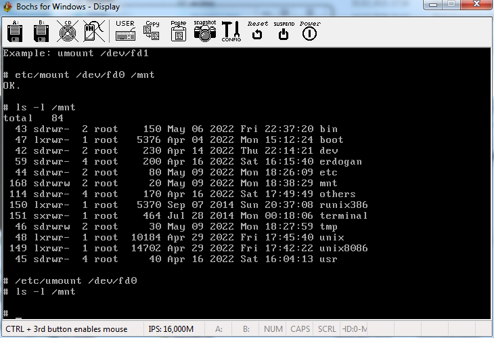
Task: Click the CAPS indicator in status bar
Action: (300, 330)
